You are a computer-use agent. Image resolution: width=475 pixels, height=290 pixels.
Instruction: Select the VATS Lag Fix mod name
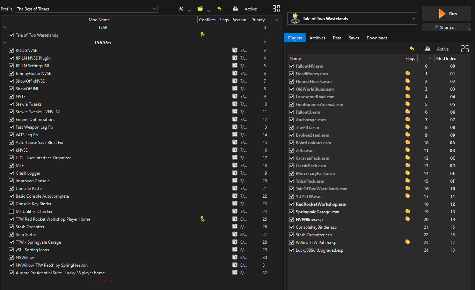click(27, 135)
